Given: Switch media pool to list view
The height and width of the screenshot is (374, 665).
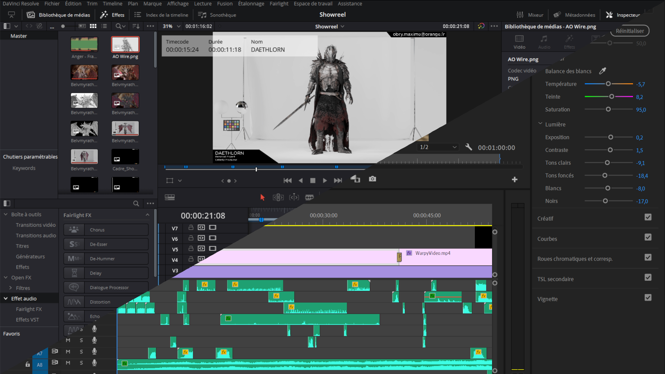Looking at the screenshot, I should pyautogui.click(x=104, y=26).
